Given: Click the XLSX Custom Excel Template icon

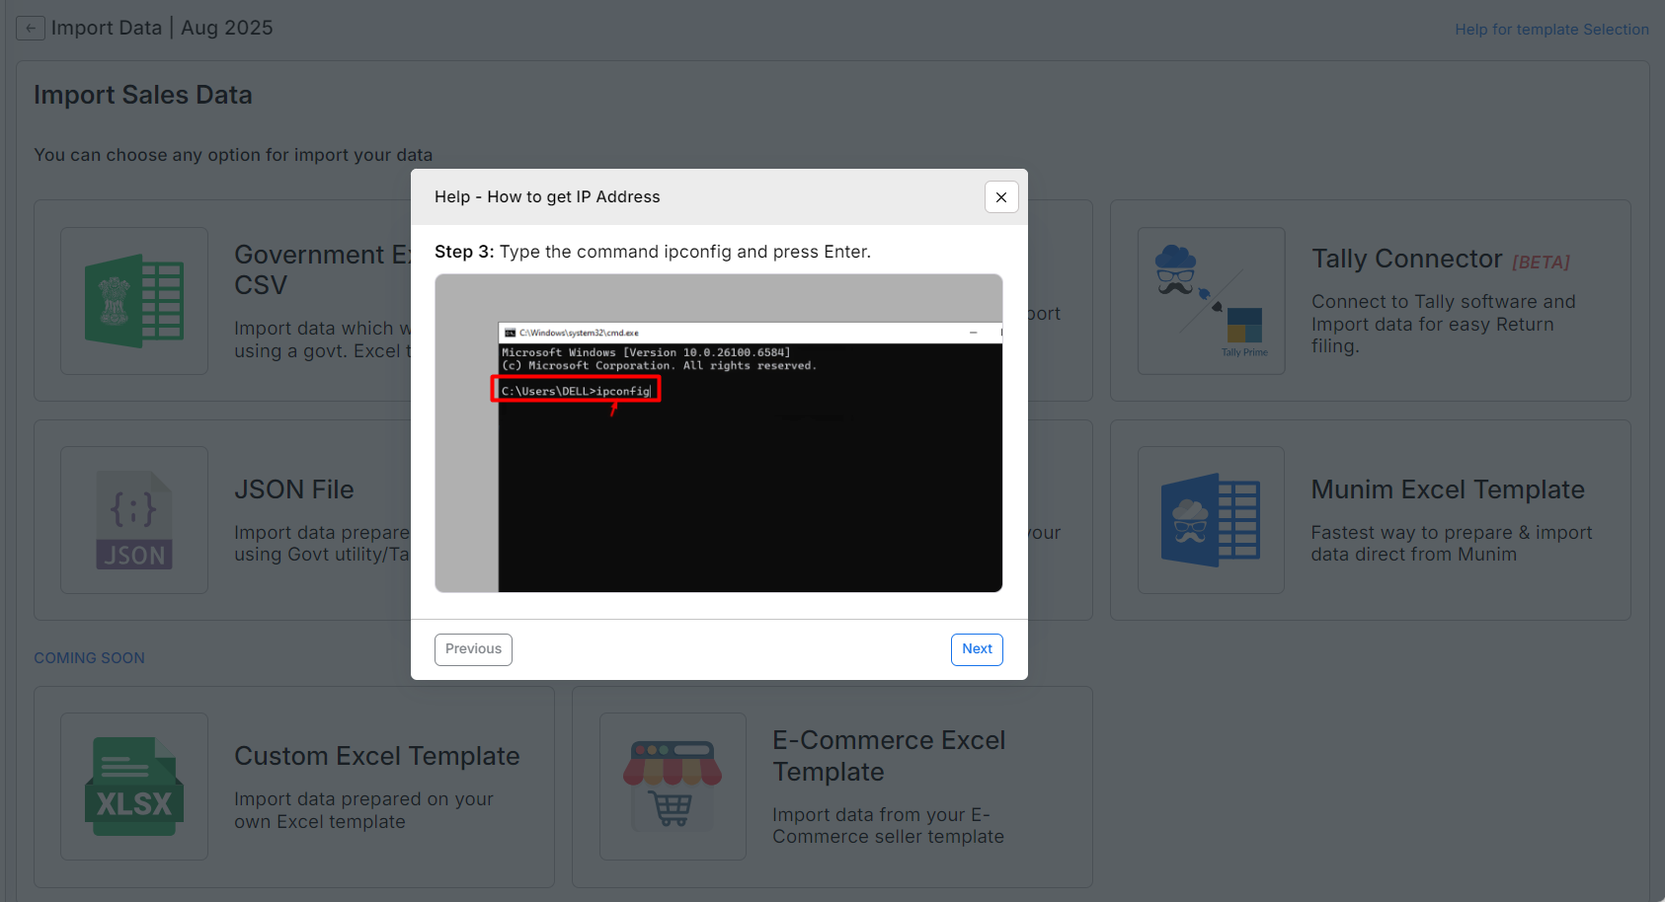Looking at the screenshot, I should (134, 787).
